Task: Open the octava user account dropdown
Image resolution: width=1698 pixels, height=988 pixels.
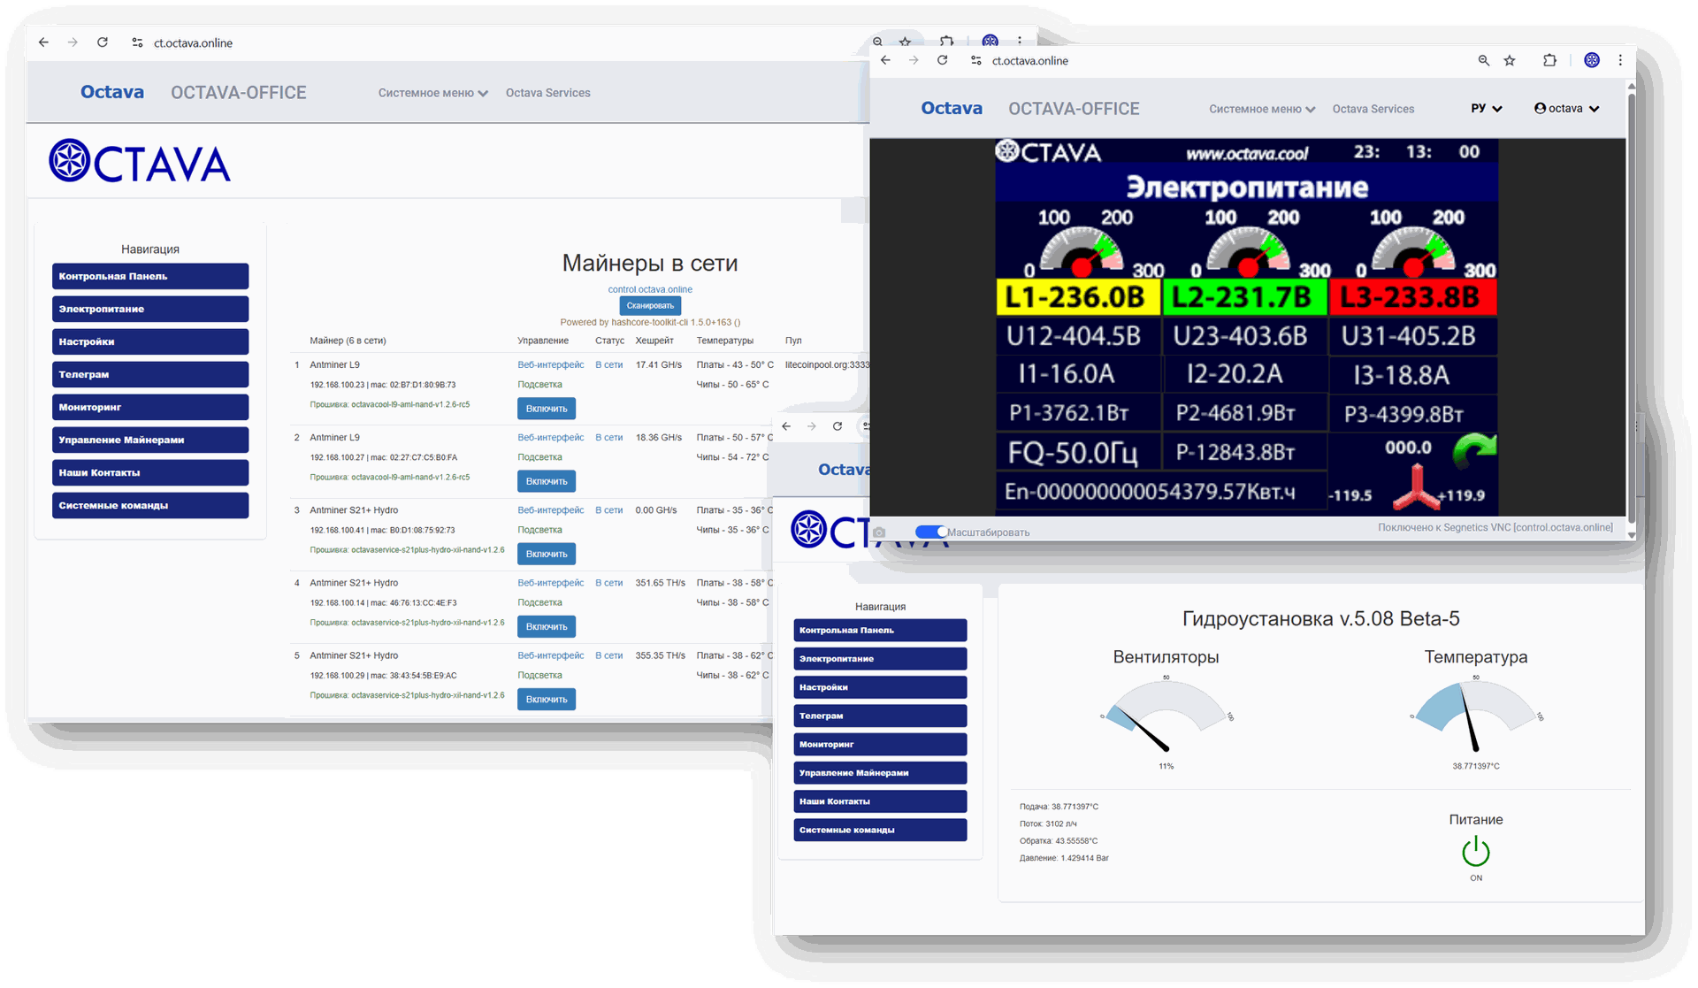Action: coord(1566,109)
